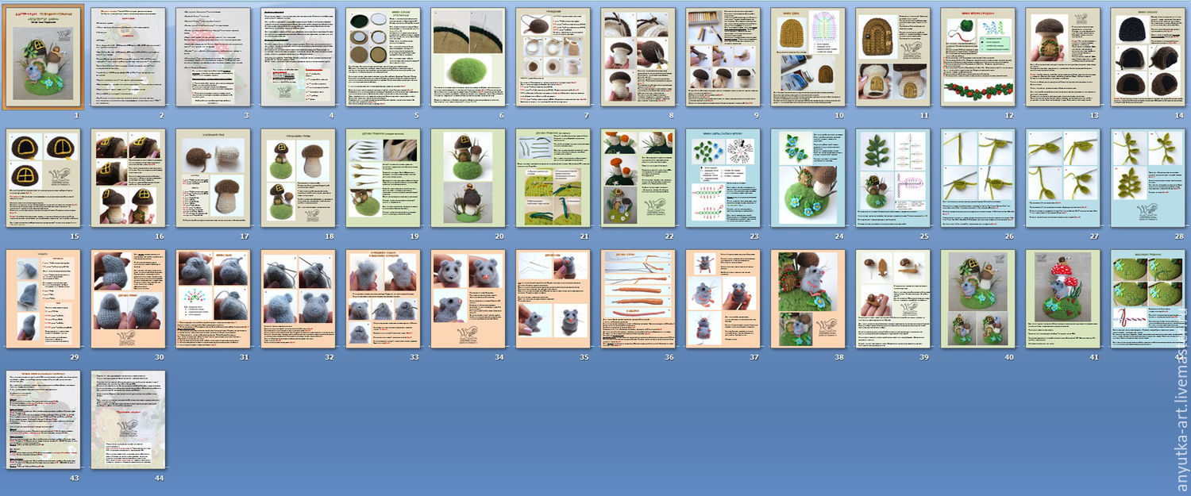Select the final page 44 thumbnail
Screen dimensions: 1191x496
[x=128, y=419]
